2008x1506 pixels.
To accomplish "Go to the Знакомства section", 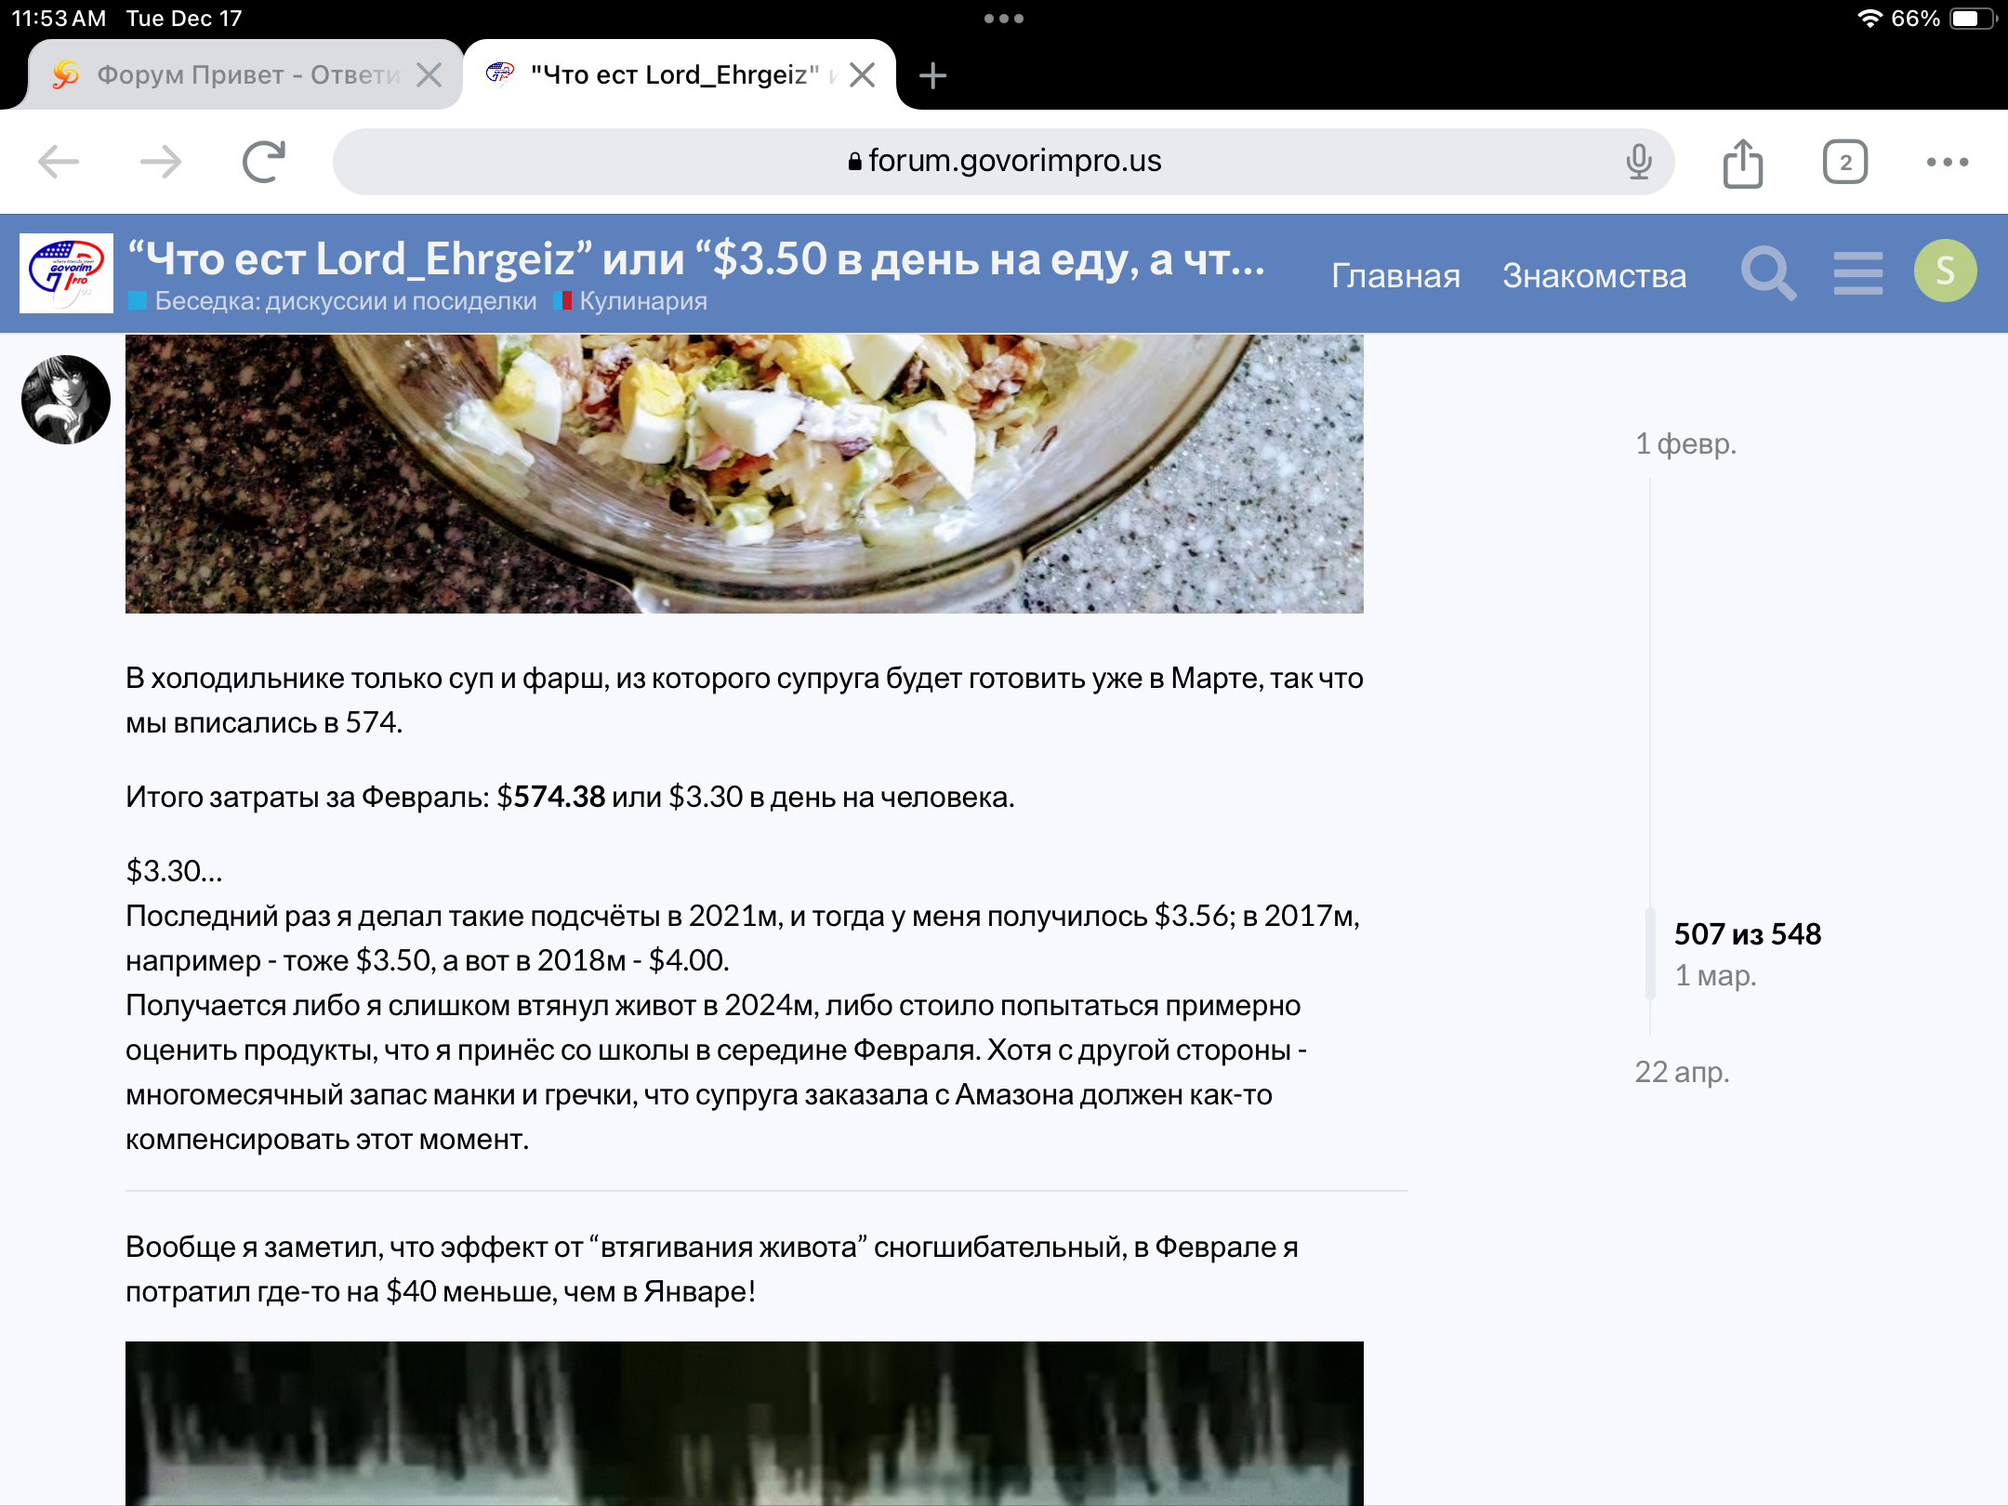I will coord(1594,275).
